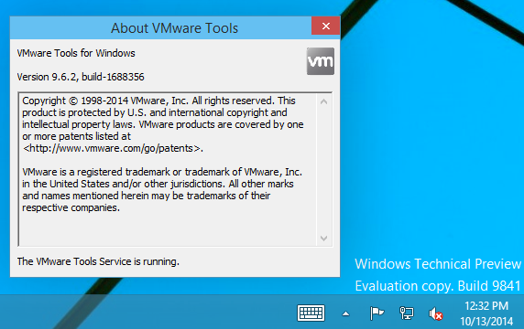Click the date 10/13/2014 in the taskbar
The width and height of the screenshot is (524, 329).
[486, 321]
